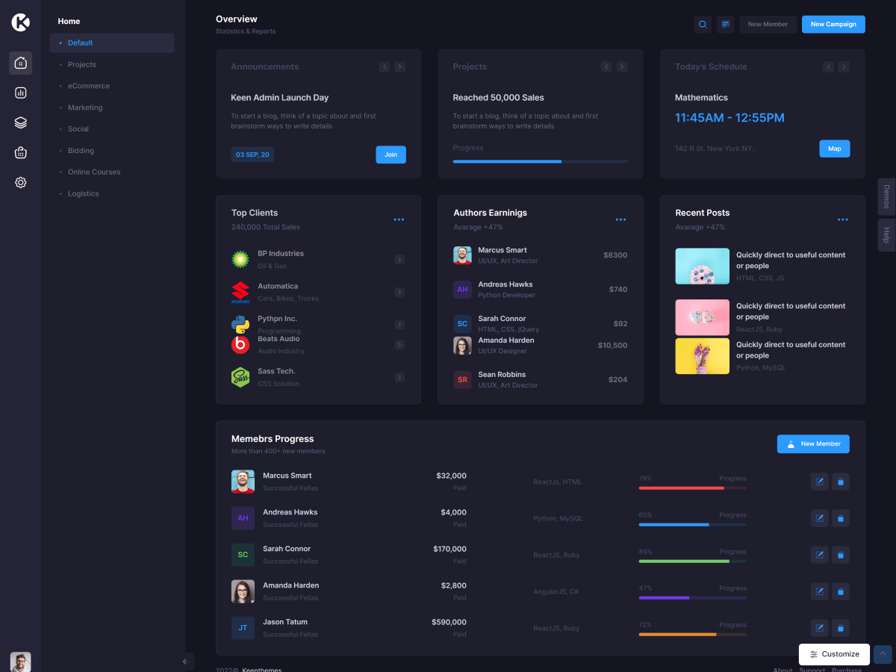Open the Top Clients three-dot menu
Image resolution: width=896 pixels, height=672 pixels.
[x=399, y=220]
